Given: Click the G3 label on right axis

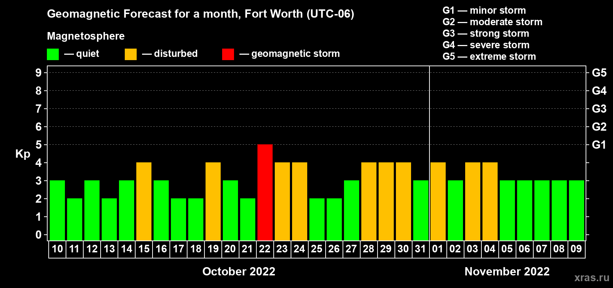Looking at the screenshot, I should click(599, 109).
